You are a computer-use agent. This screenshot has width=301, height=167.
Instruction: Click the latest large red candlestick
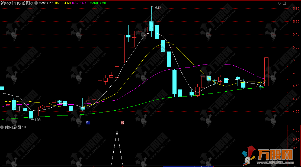click(x=266, y=72)
